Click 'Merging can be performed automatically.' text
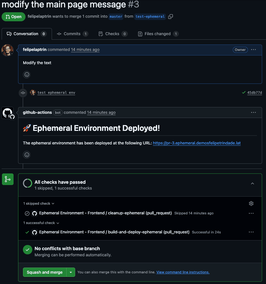Image resolution: width=266 pixels, height=284 pixels. [73, 255]
